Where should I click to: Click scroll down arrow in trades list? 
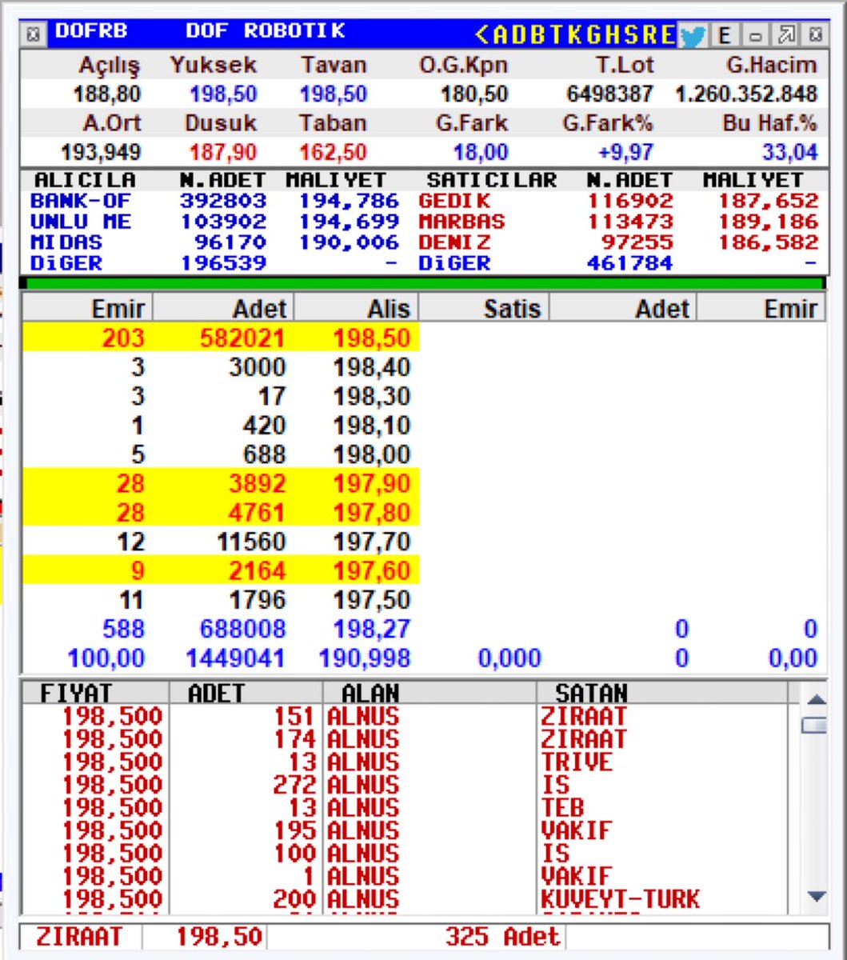pyautogui.click(x=816, y=897)
